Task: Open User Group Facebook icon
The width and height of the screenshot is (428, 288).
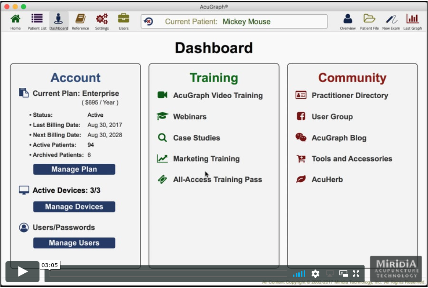Action: (x=301, y=116)
